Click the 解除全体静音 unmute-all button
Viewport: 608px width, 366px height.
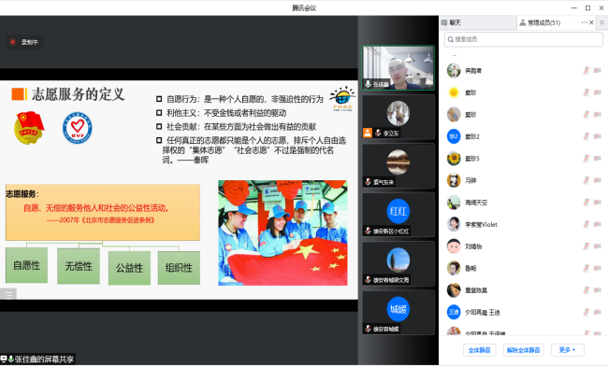pos(524,350)
